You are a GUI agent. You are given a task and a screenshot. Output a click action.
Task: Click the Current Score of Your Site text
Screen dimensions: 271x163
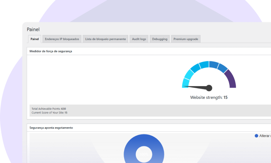[49, 113]
